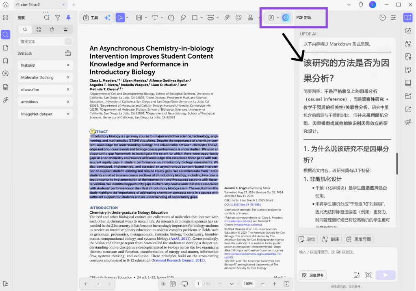416x291 pixels.
Task: Select the find mode tab in search panel
Action: (25, 29)
